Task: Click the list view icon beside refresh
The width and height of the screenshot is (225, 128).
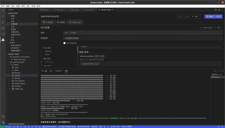Action: (x=179, y=17)
